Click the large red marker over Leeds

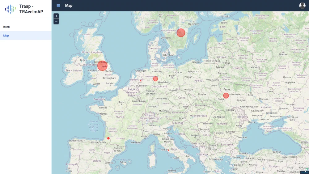[x=102, y=66]
